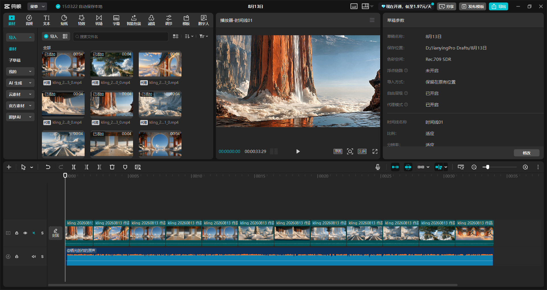Open the selection tool mode dropdown arrow
Viewport: 547px width, 290px height.
(x=32, y=167)
